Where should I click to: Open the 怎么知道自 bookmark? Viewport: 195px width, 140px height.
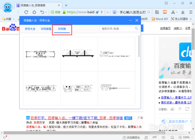pyautogui.click(x=179, y=19)
